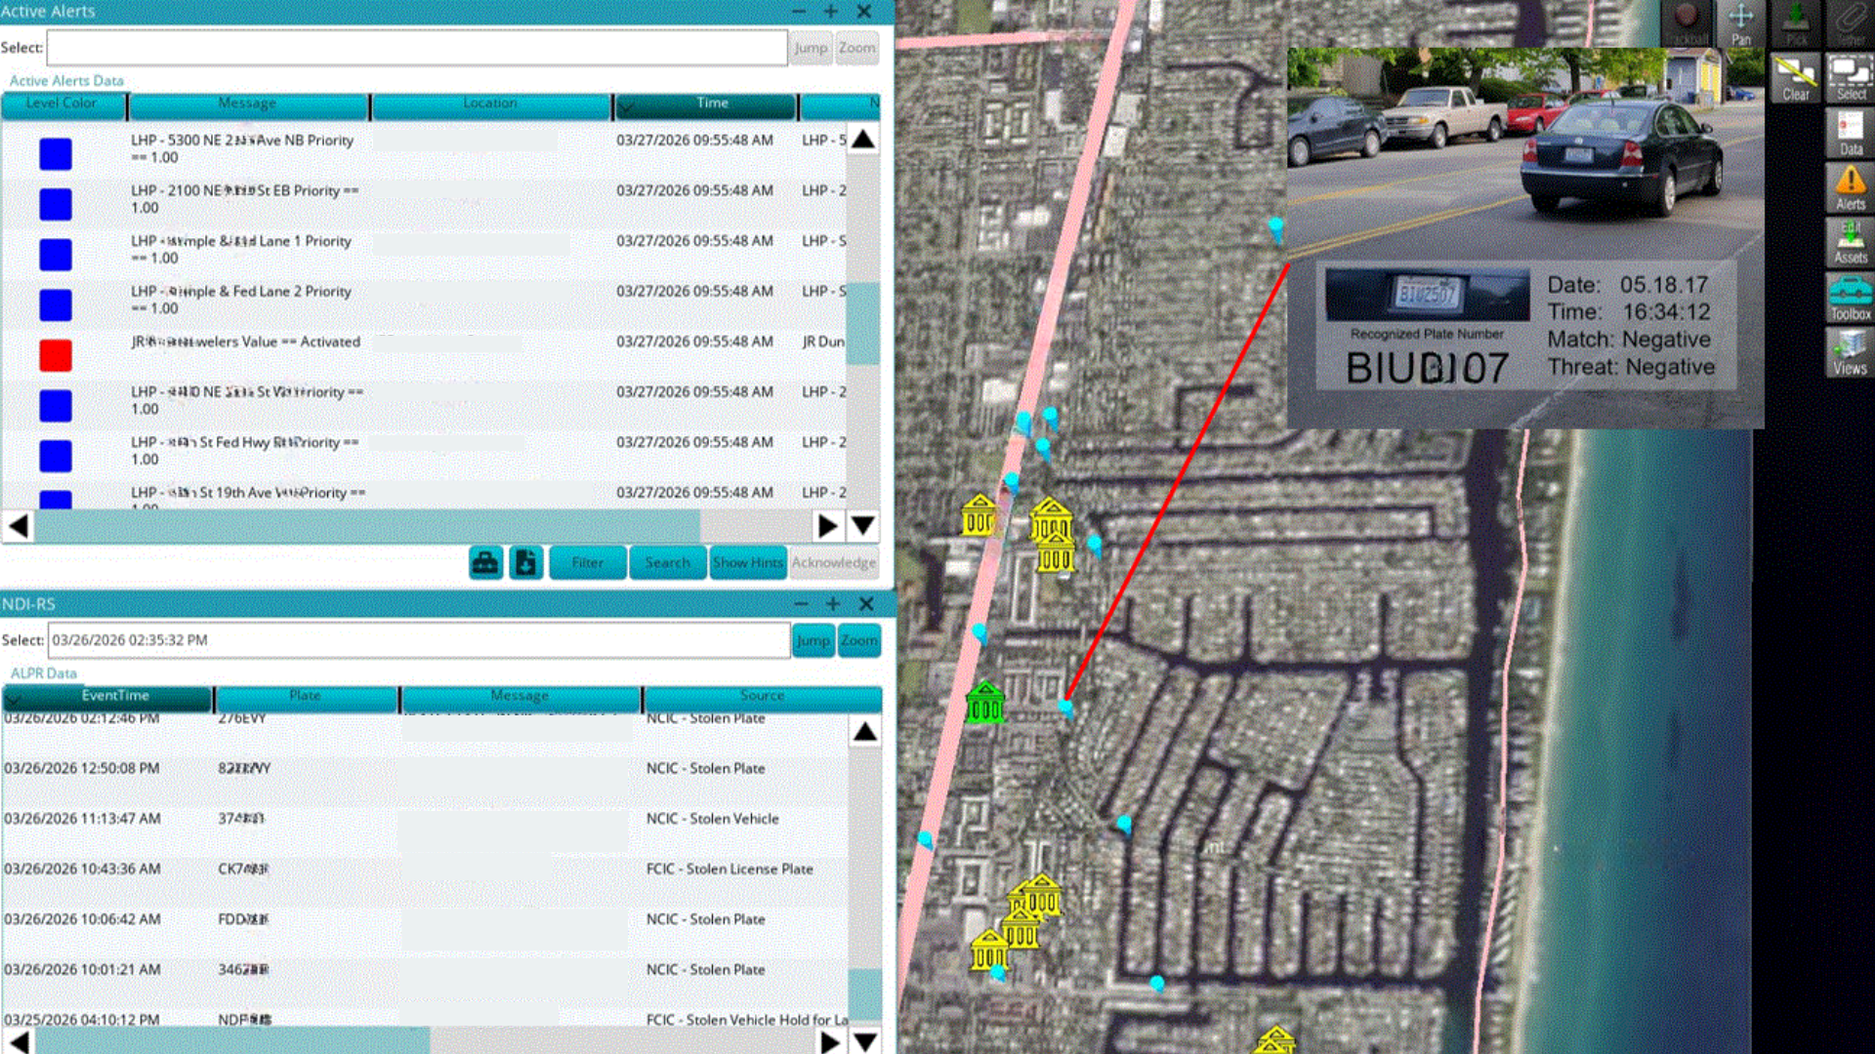This screenshot has width=1875, height=1054.
Task: Click the Source column header
Action: [x=762, y=696]
